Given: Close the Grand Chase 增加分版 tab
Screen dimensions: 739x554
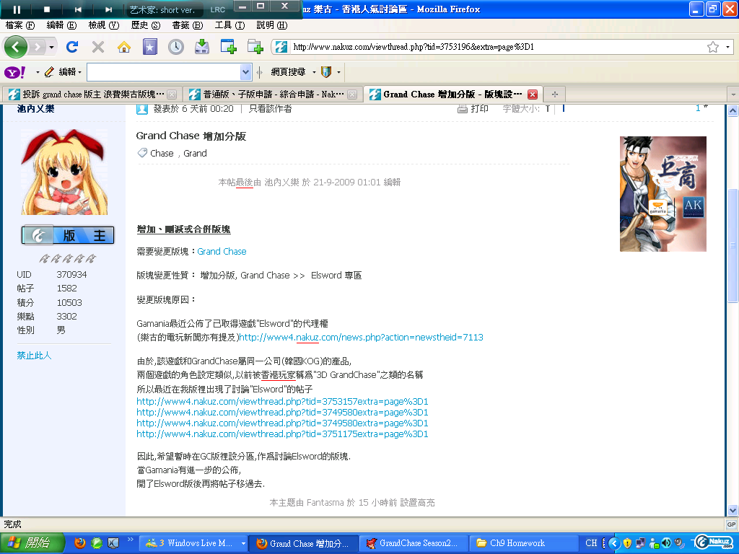Looking at the screenshot, I should click(x=533, y=94).
